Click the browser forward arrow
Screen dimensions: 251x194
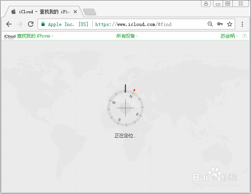point(20,24)
